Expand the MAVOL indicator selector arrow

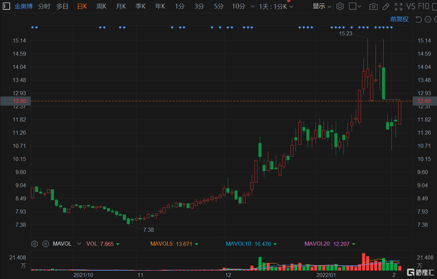(79, 244)
